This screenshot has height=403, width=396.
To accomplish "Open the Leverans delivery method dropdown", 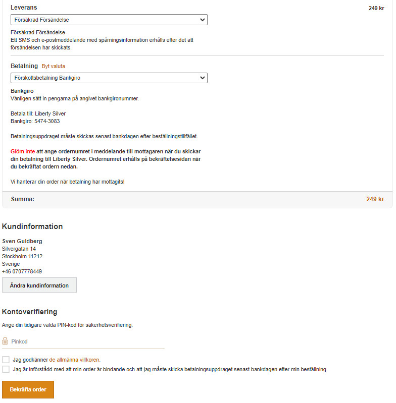I will point(109,20).
